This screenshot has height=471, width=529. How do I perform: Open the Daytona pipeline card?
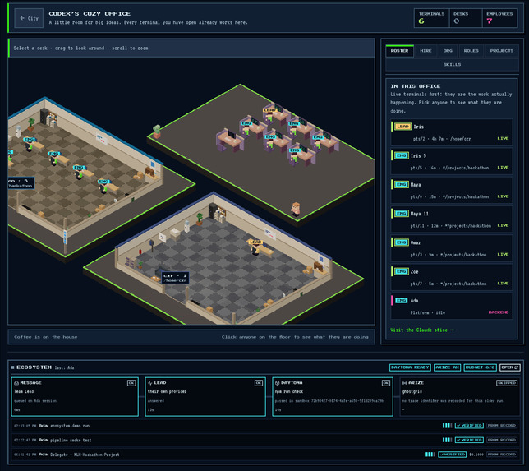tap(333, 397)
